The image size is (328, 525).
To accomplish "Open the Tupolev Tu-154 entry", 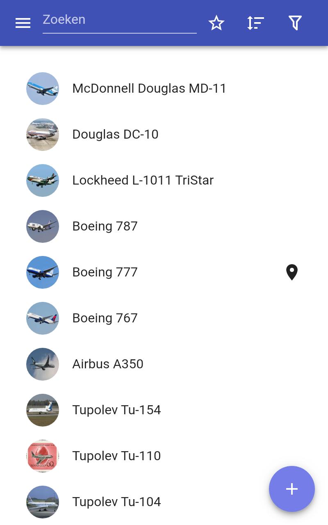I will 164,410.
